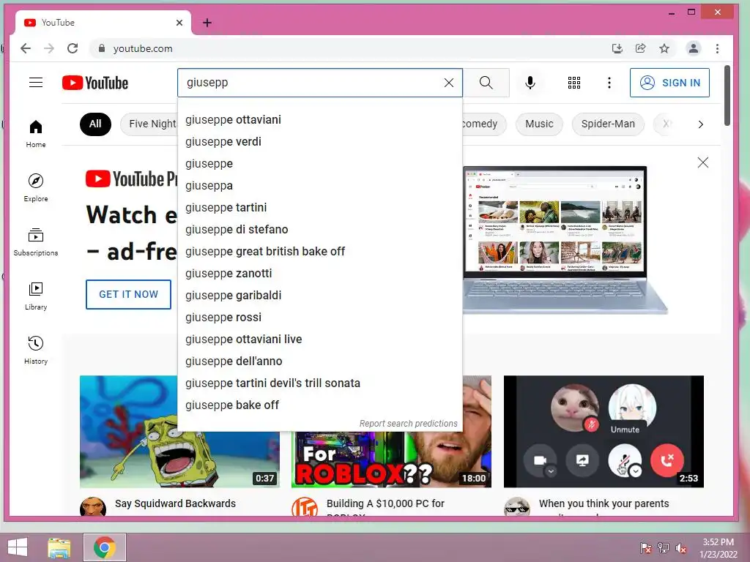
Task: Open the YouTube apps grid icon
Action: pyautogui.click(x=574, y=83)
